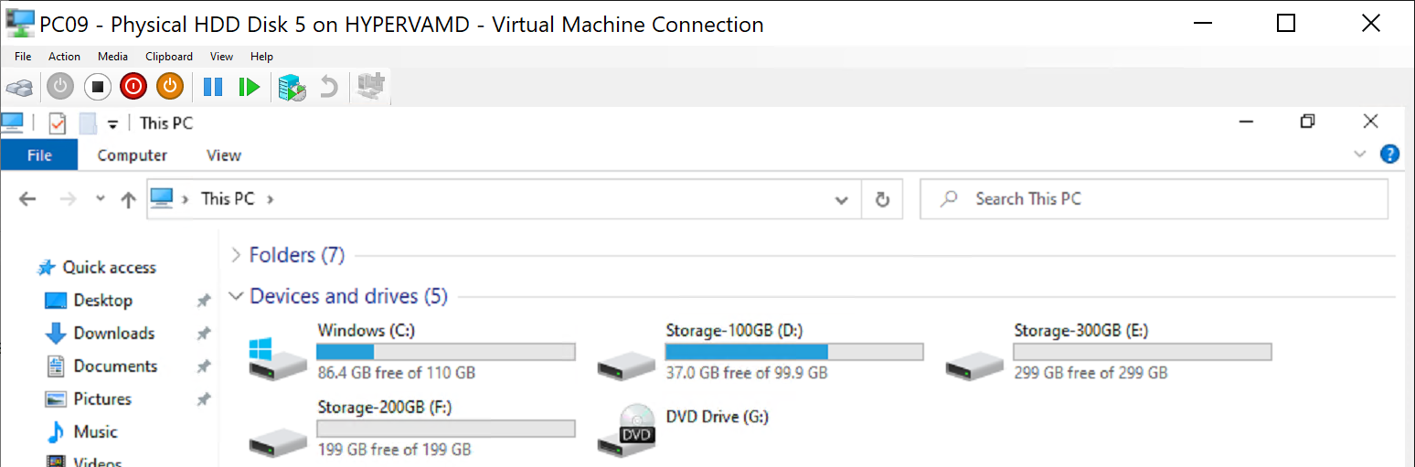1415x467 pixels.
Task: Expand the Folders (7) group
Action: pos(237,255)
